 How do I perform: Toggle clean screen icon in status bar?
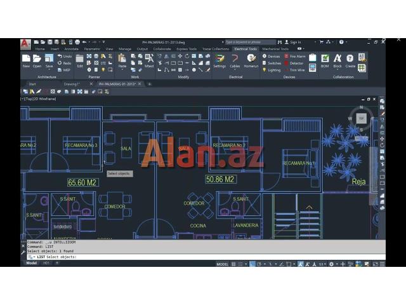pos(375,264)
